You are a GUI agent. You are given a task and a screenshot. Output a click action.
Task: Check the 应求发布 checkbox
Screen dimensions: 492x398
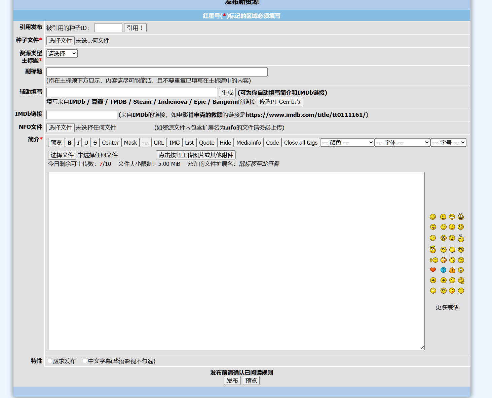(50, 361)
